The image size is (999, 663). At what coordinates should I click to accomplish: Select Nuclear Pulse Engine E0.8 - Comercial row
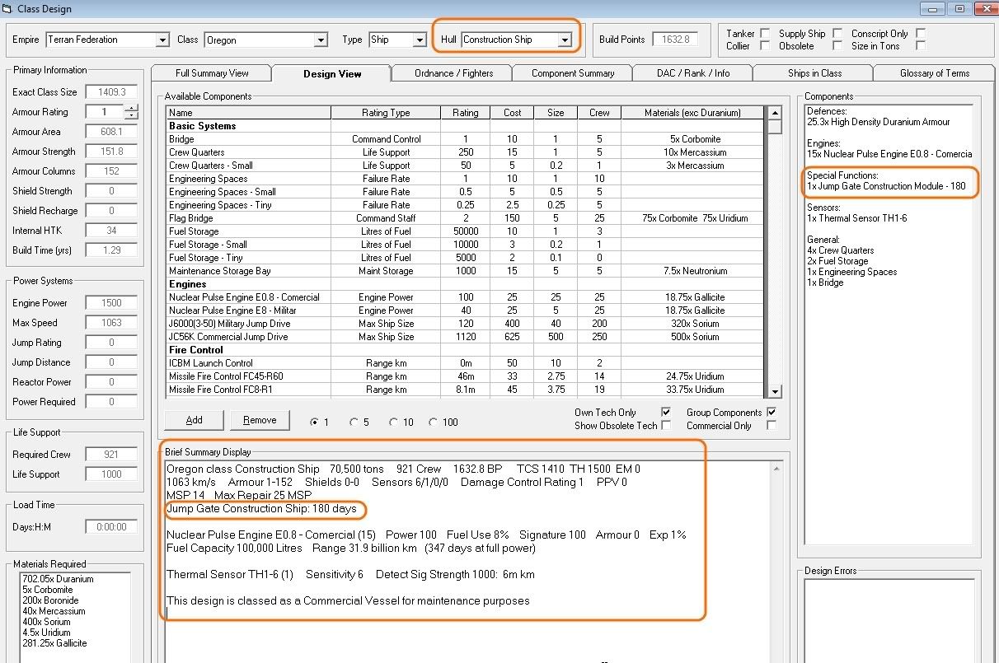[466, 297]
